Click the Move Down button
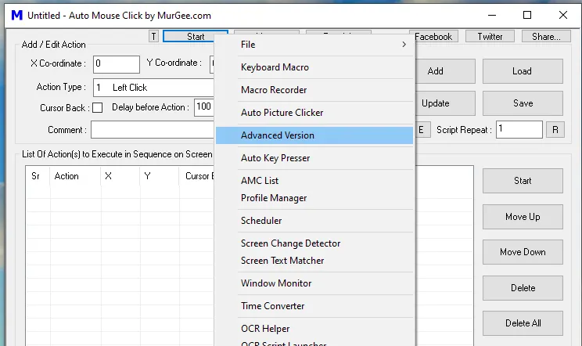The image size is (582, 346). [x=523, y=252]
